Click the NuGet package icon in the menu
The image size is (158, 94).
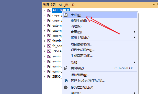pos(66,81)
